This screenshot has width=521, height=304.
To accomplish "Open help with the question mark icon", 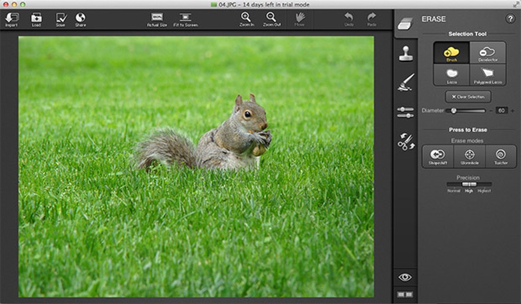I will [x=510, y=19].
